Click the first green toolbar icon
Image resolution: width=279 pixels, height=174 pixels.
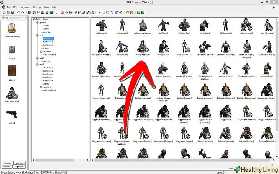[x=139, y=12]
